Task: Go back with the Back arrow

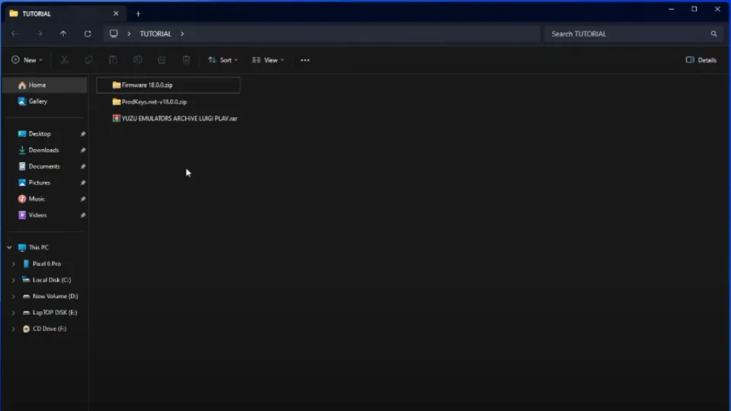Action: point(14,33)
